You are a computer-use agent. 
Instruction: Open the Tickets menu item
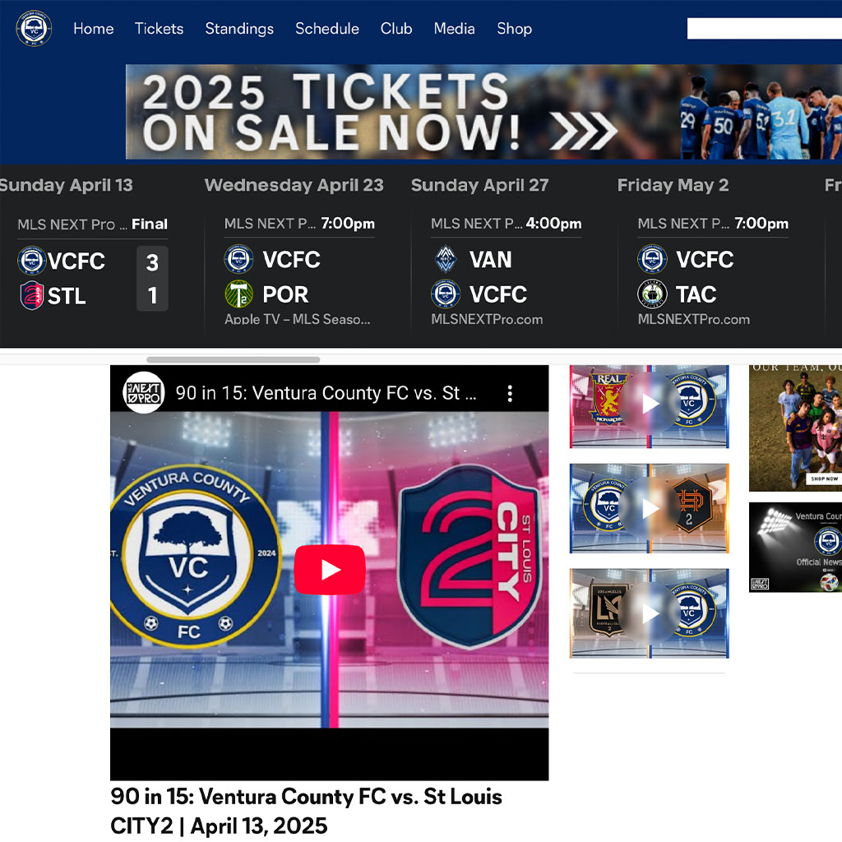pyautogui.click(x=159, y=29)
